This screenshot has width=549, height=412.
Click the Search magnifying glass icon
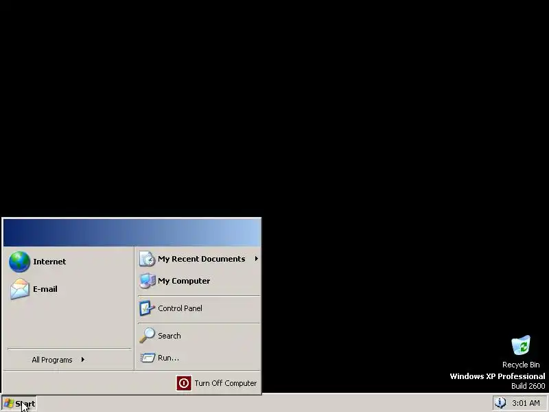click(147, 335)
